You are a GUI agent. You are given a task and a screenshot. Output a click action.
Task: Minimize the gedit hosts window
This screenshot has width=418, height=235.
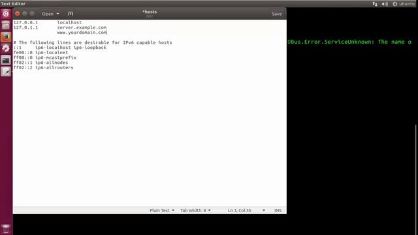pyautogui.click(x=25, y=14)
